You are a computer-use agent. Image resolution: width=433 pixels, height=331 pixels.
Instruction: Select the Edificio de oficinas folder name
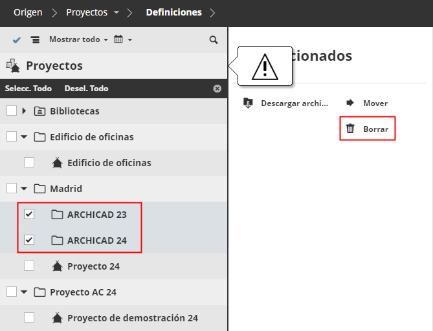(92, 137)
